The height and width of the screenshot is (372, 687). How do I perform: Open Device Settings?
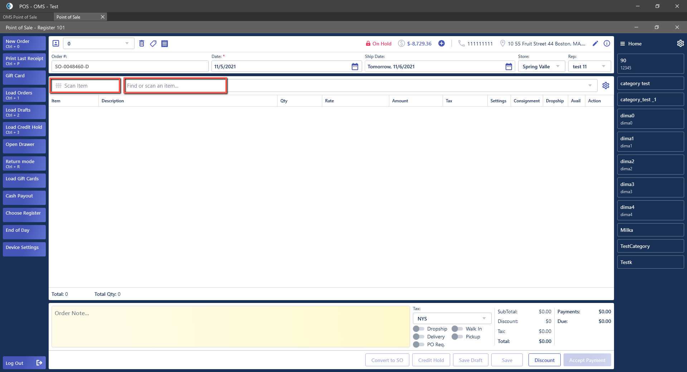tap(24, 249)
